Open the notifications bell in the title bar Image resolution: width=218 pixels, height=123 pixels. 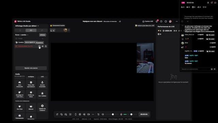(157, 21)
